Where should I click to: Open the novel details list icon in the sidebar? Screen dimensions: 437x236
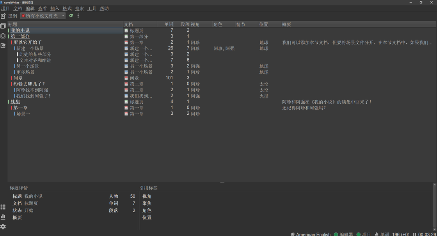(x=3, y=207)
